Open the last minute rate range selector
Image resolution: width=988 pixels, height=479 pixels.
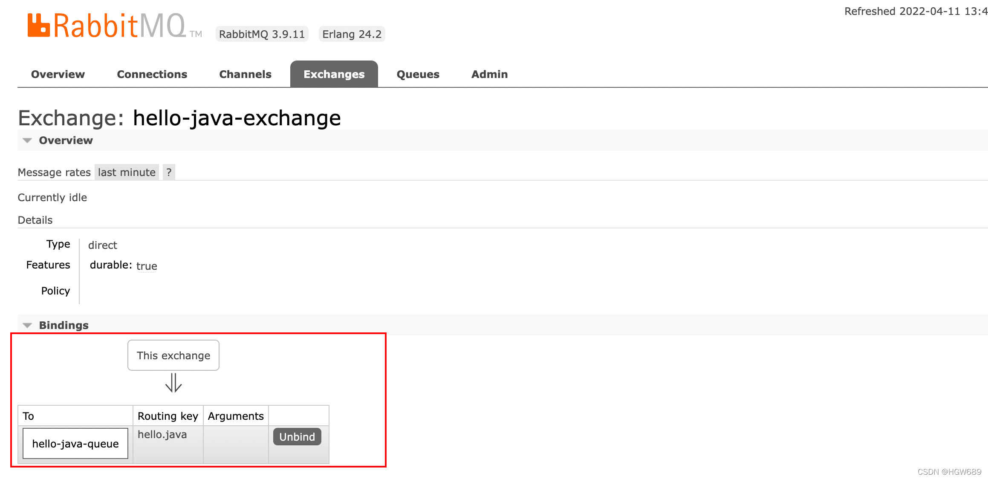coord(127,172)
